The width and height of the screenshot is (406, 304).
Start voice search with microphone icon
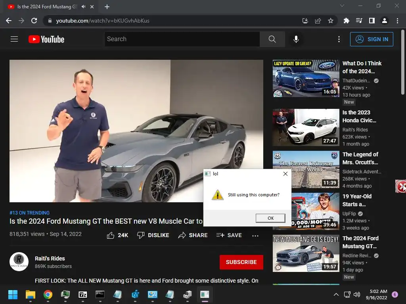[x=296, y=39]
